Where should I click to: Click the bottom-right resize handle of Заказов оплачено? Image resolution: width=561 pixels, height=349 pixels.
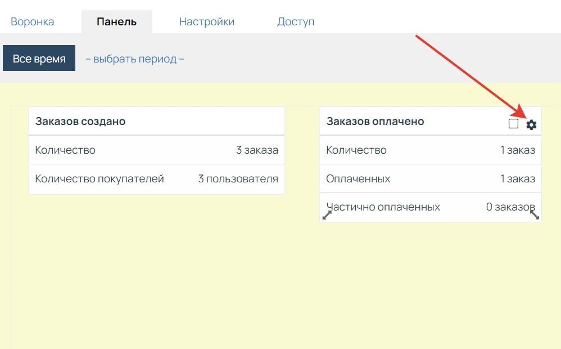(534, 215)
